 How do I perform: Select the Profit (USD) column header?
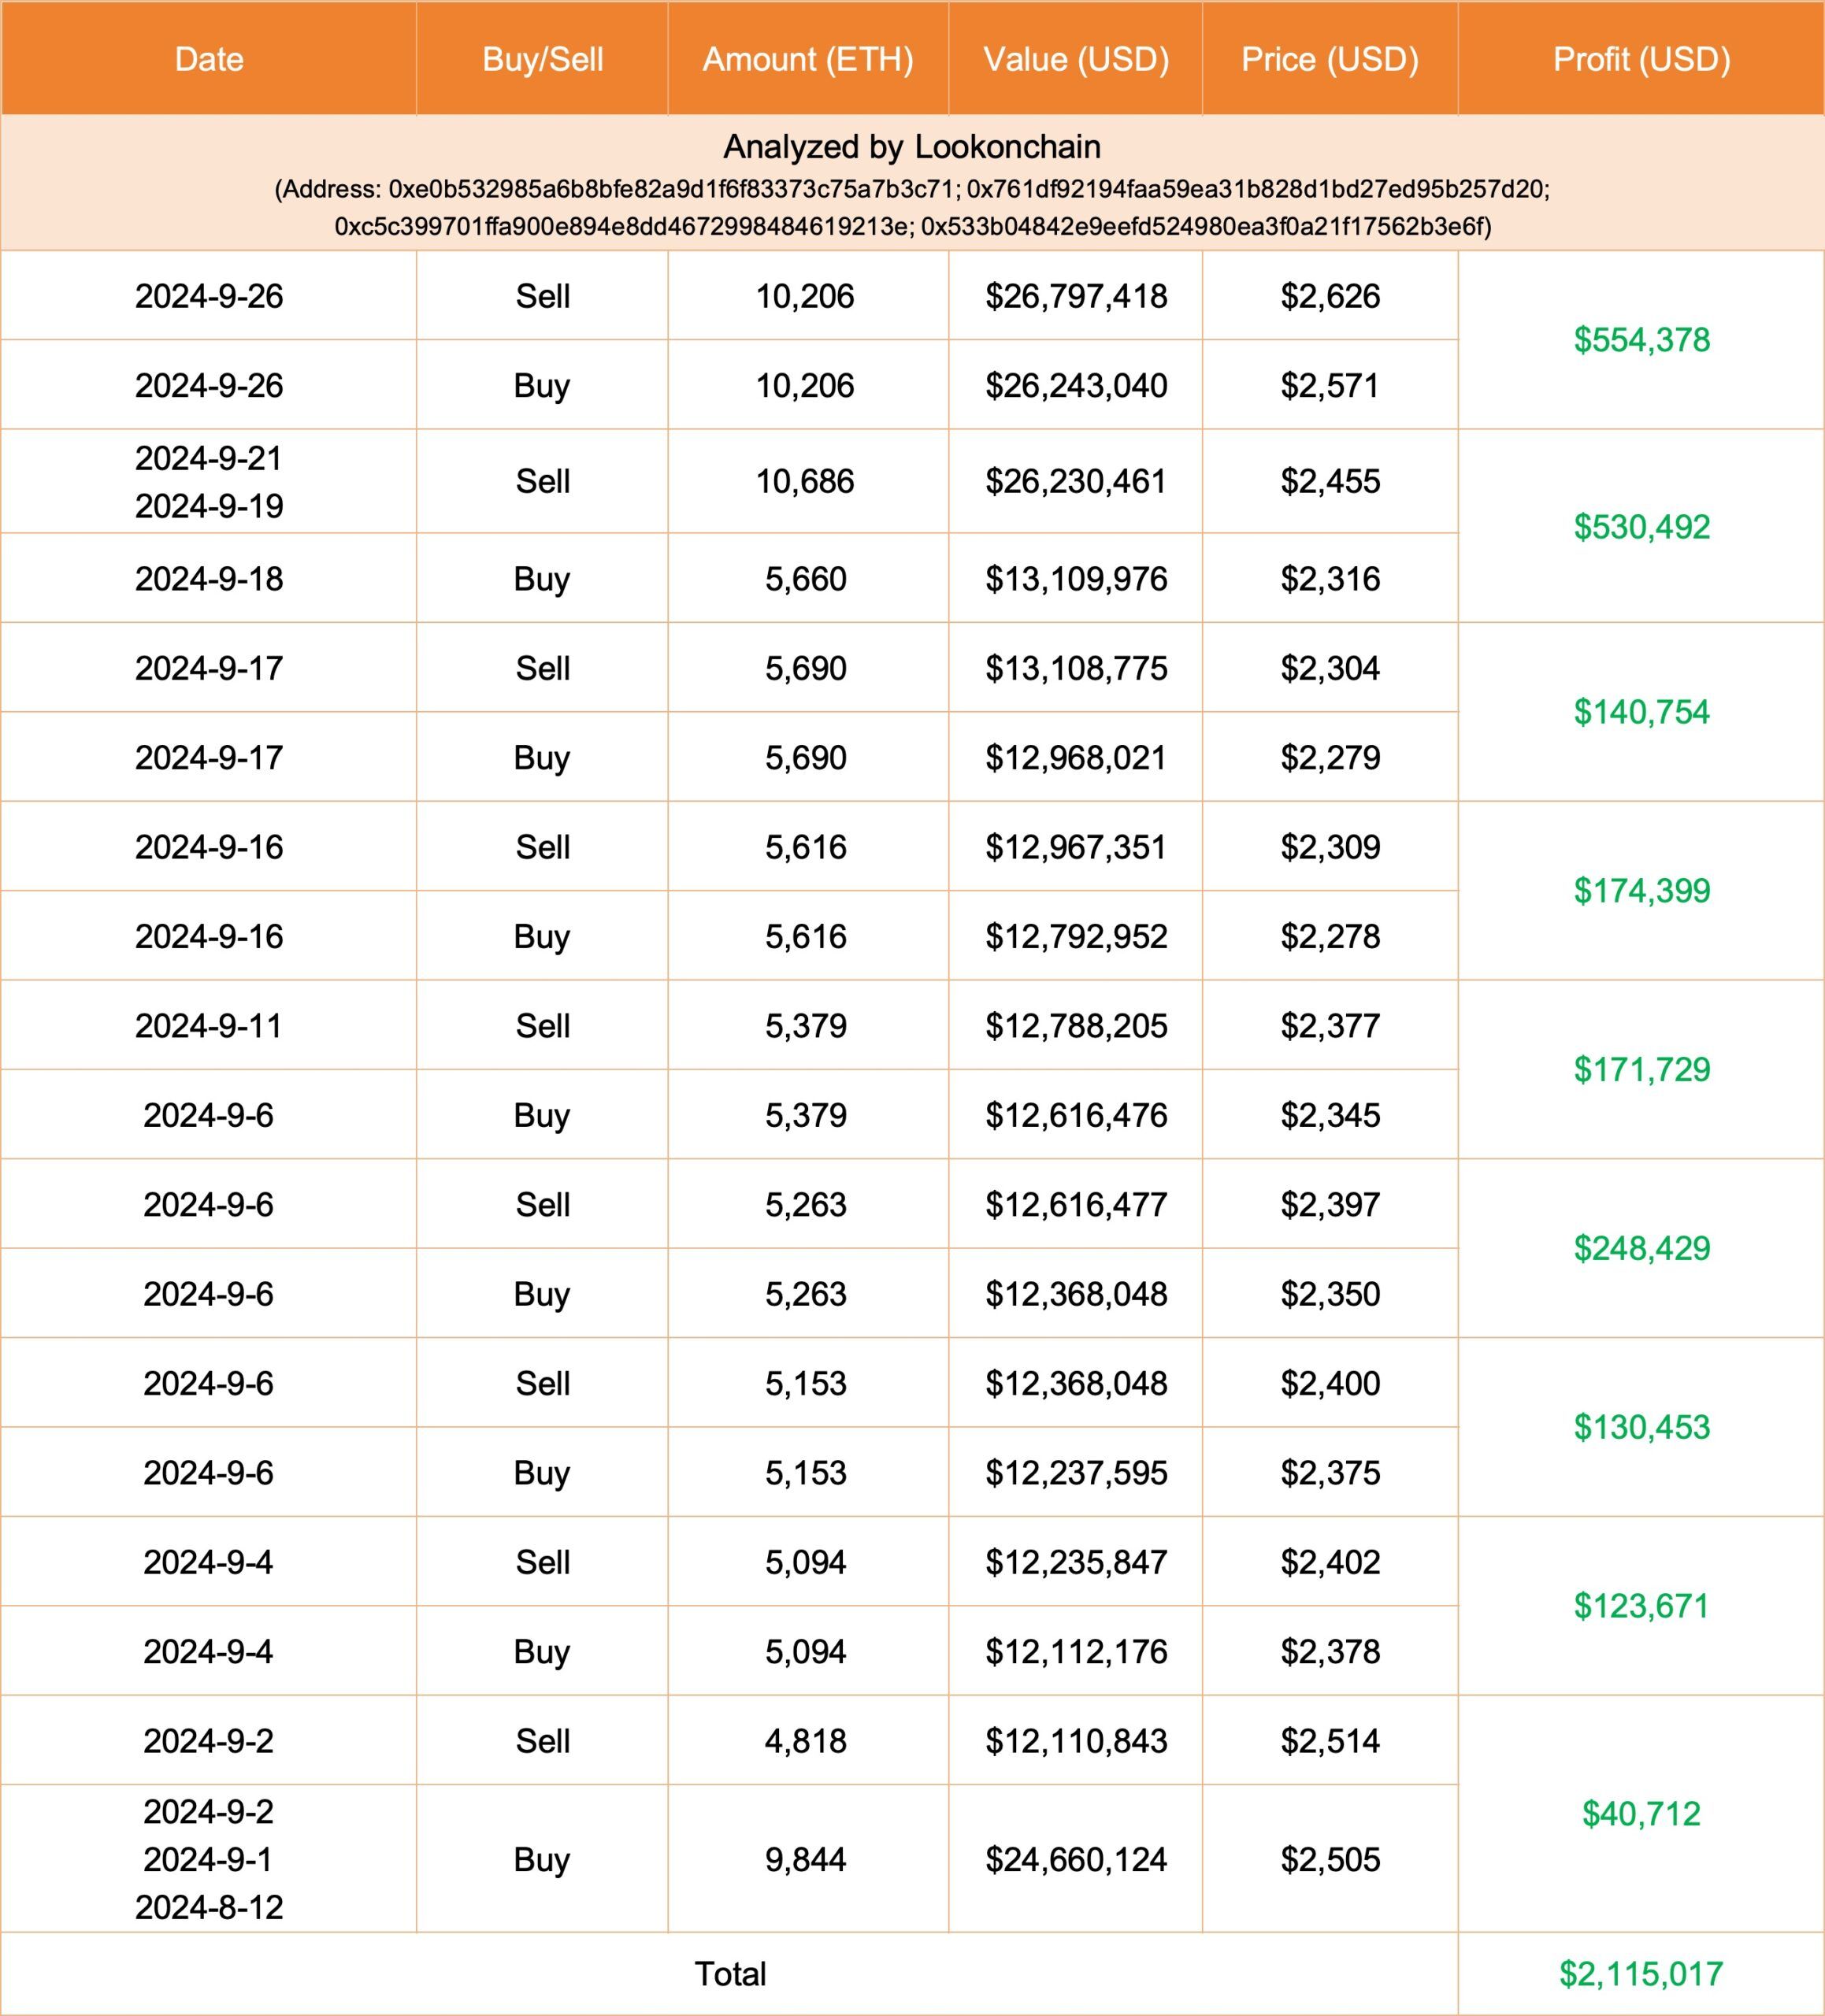(1641, 59)
